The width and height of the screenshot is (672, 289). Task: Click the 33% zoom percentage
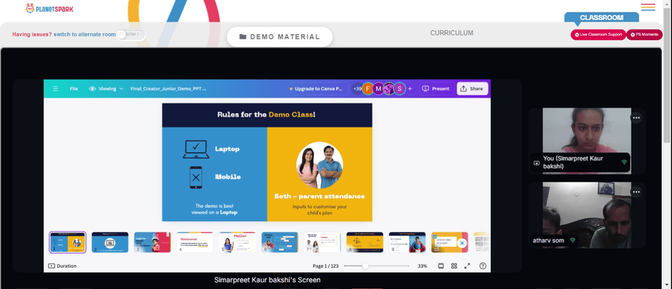pos(423,266)
